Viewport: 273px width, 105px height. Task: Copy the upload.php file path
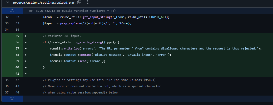click(79, 2)
